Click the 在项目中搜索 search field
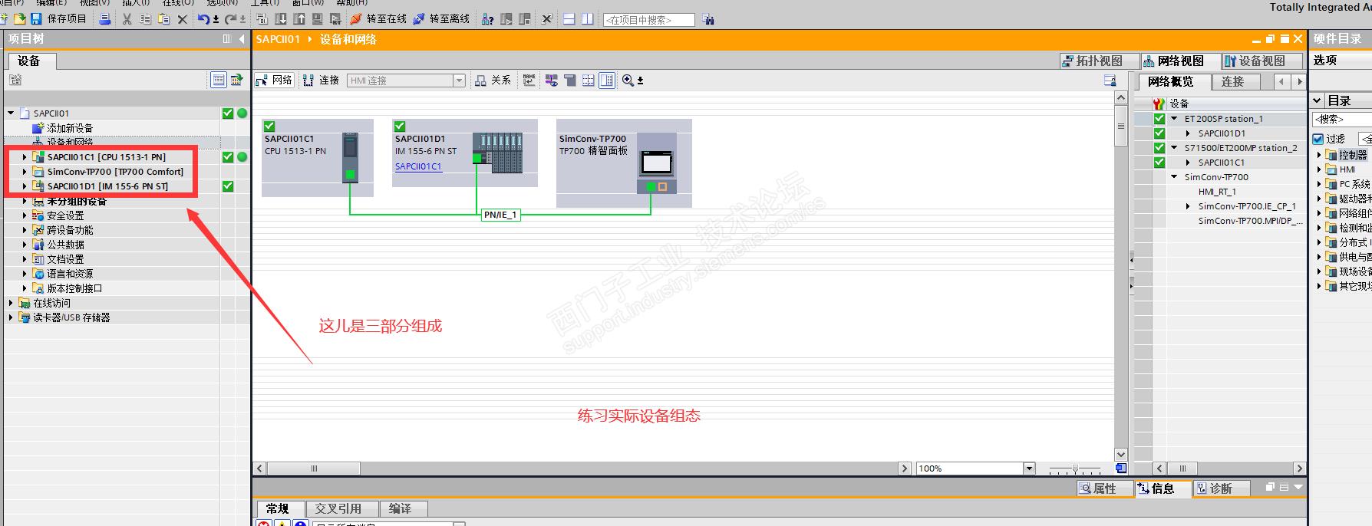This screenshot has width=1372, height=526. (x=649, y=20)
